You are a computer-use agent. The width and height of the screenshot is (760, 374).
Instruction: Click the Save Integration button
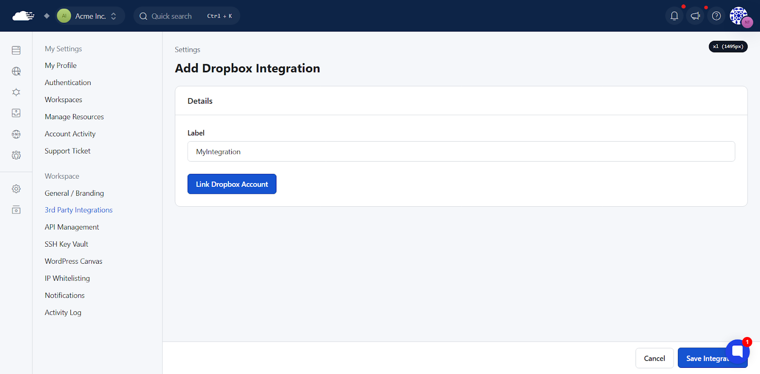click(x=703, y=358)
